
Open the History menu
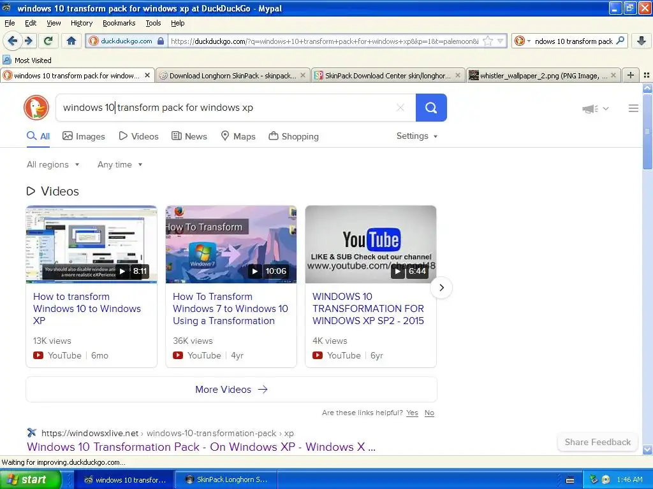coord(81,23)
